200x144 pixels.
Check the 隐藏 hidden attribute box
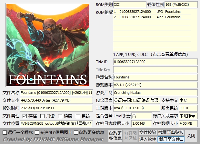(60, 116)
